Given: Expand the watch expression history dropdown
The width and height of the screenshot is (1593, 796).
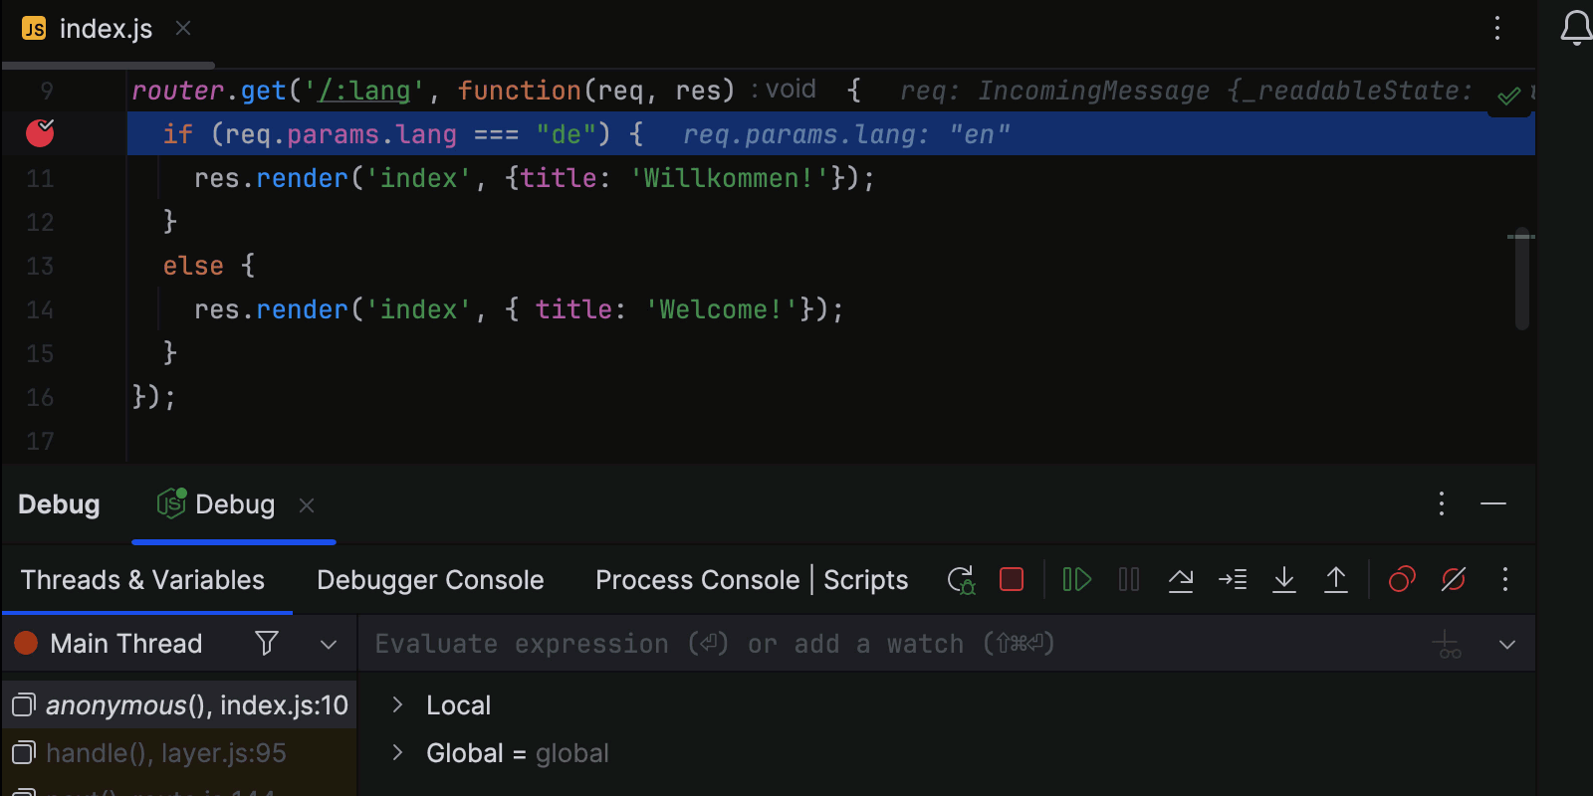Looking at the screenshot, I should point(1507,645).
